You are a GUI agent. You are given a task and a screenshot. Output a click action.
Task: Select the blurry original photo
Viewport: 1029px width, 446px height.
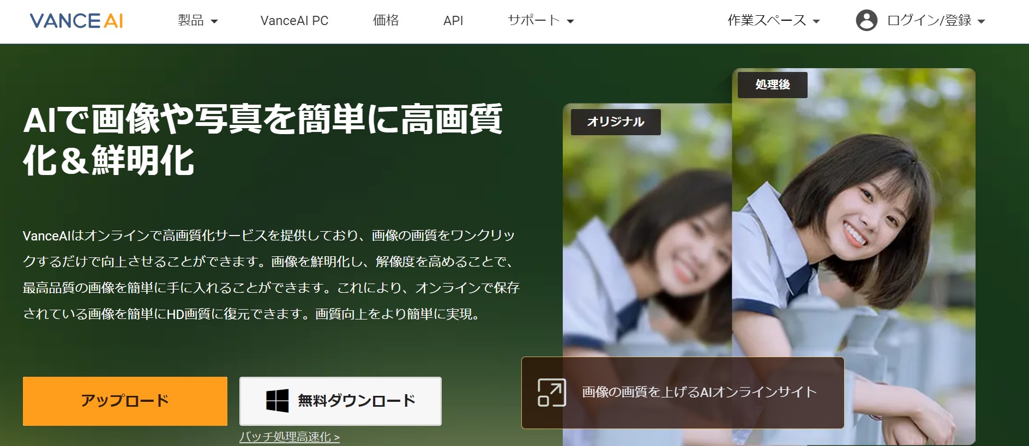(x=647, y=245)
